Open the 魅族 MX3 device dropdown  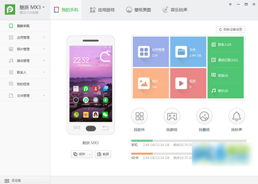click(x=44, y=7)
